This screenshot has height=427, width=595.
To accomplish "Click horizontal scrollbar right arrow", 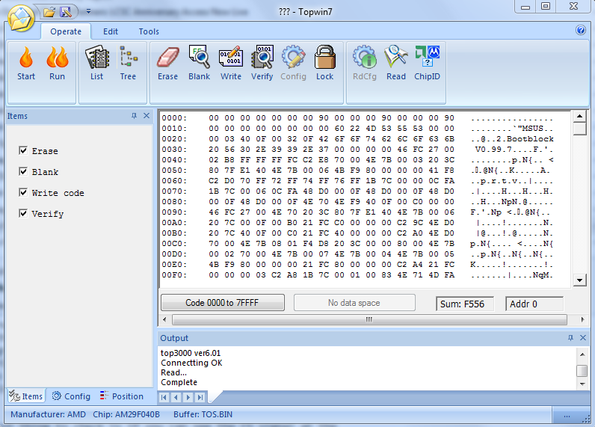I will tap(582, 319).
